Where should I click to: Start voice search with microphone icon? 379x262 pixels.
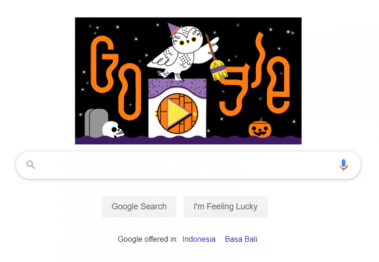[343, 165]
